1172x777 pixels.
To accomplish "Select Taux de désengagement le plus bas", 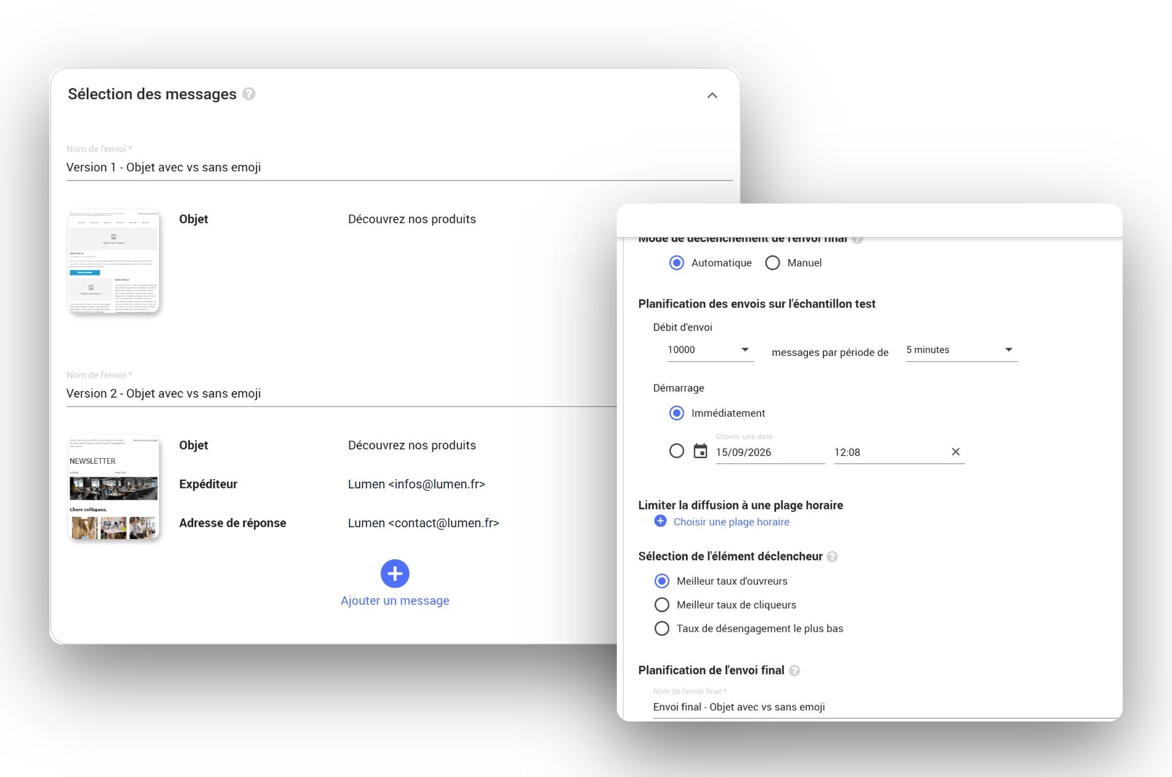I will [x=662, y=628].
